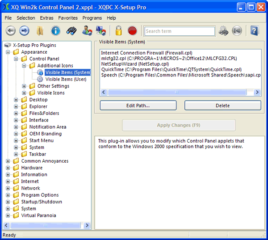Collapse the Appearance tree node
Image resolution: width=268 pixels, height=240 pixels.
coord(8,52)
